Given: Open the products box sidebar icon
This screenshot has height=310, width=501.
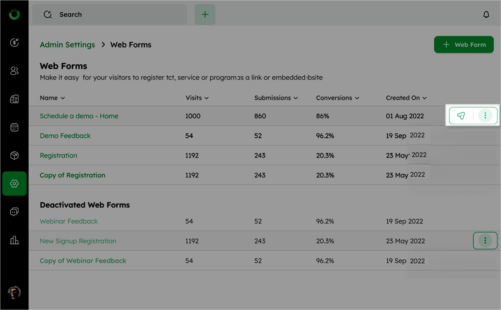Looking at the screenshot, I should (14, 155).
